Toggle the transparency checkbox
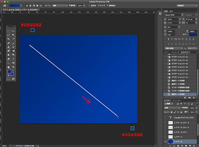Image resolution: width=199 pixels, height=147 pixels. [108, 6]
